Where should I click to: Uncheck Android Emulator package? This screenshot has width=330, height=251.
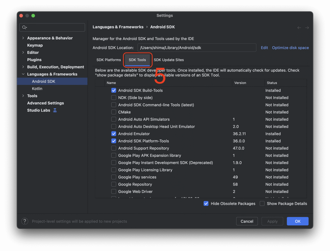[114, 134]
